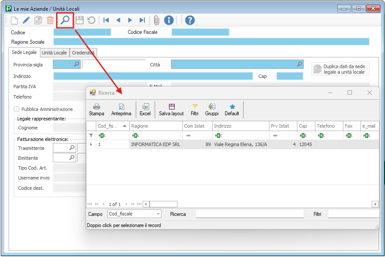Open search with the magnifying glass icon
Image resolution: width=385 pixels, height=257 pixels.
tap(65, 20)
